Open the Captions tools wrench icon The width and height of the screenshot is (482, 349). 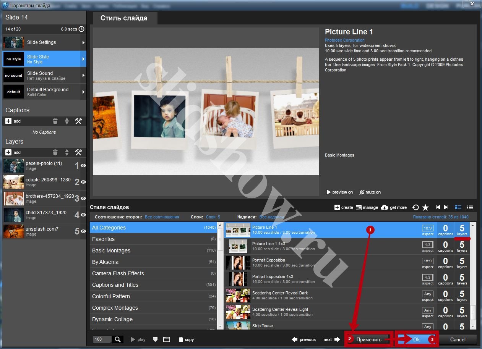78,121
